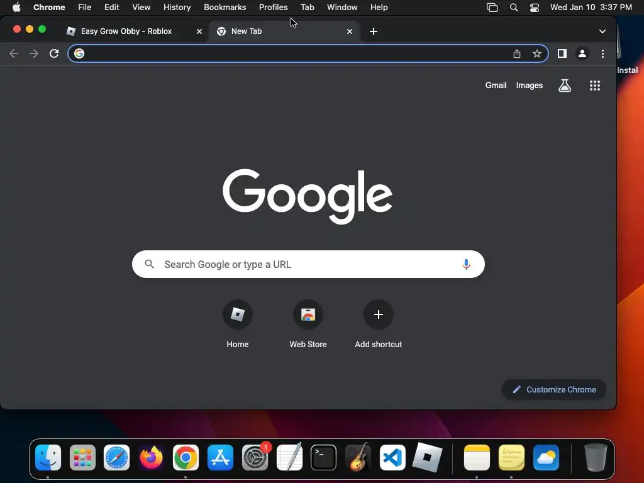Launch Safari from the dock
Screen dimensions: 644x483
(116, 457)
